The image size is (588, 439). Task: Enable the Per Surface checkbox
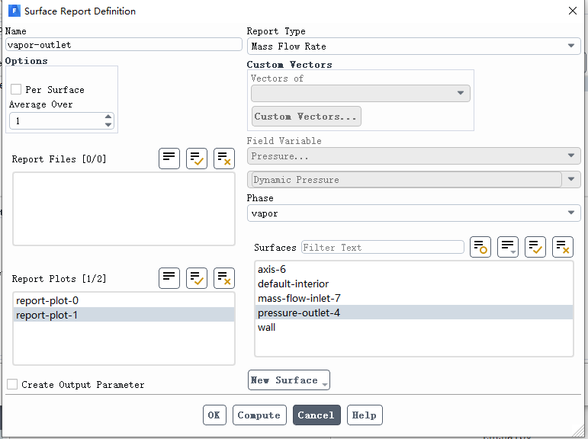[x=16, y=89]
